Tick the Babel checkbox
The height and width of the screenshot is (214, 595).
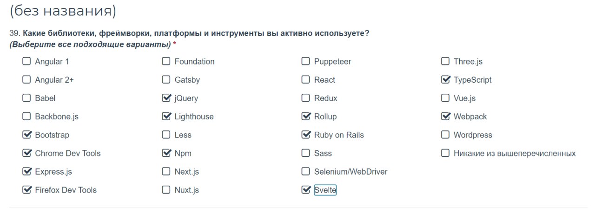26,98
